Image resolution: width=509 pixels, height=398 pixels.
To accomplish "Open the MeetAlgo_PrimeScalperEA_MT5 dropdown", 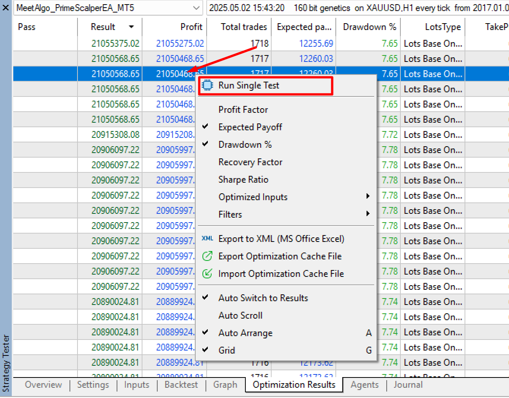I will 196,8.
